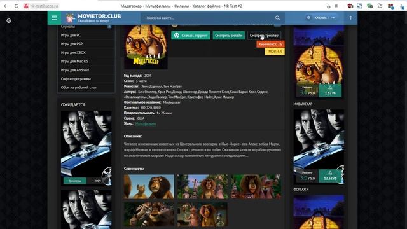Open the first screenshot in the bottom row
The height and width of the screenshot is (229, 407).
tap(149, 214)
